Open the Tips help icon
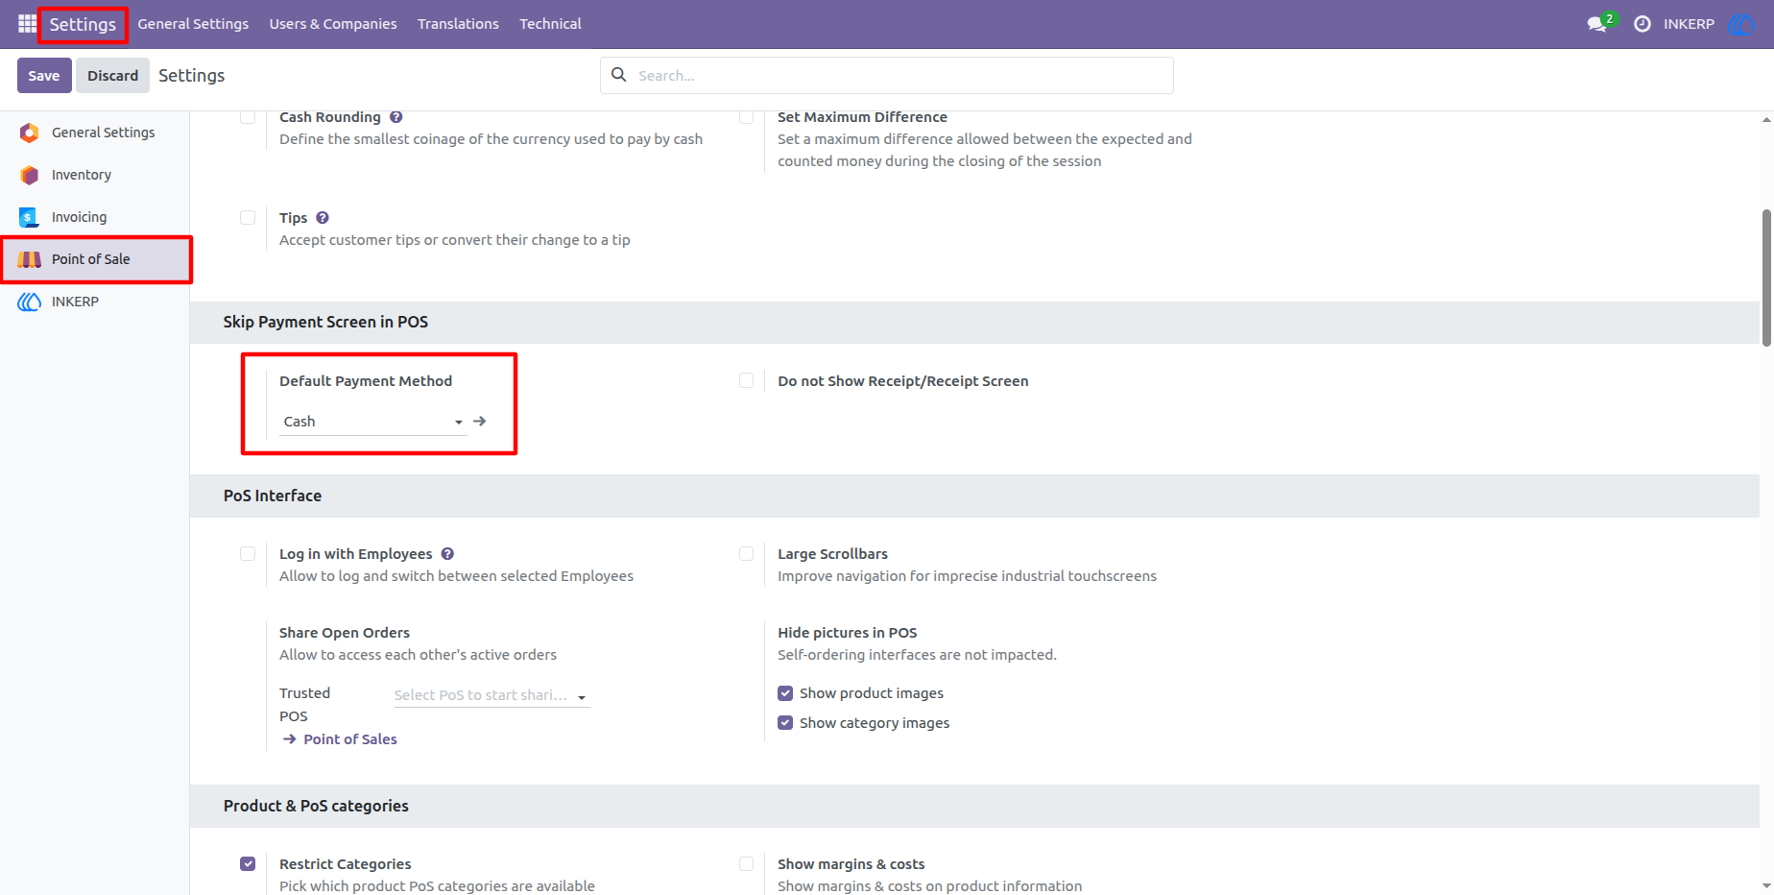The width and height of the screenshot is (1774, 895). point(323,218)
